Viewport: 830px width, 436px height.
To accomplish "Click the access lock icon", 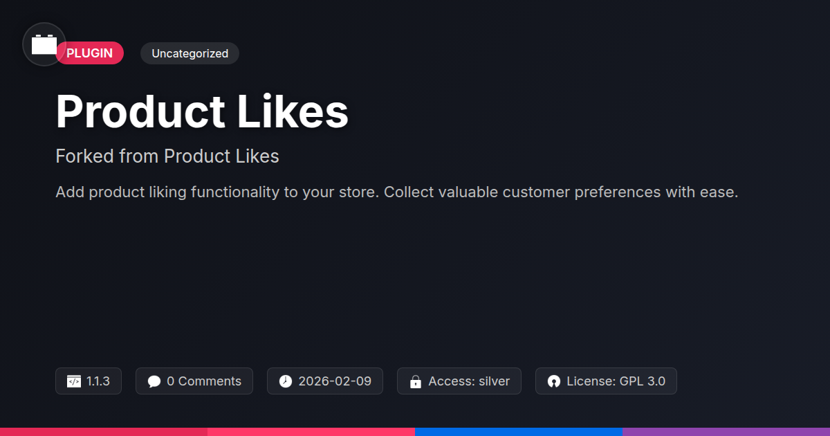I will pyautogui.click(x=416, y=381).
